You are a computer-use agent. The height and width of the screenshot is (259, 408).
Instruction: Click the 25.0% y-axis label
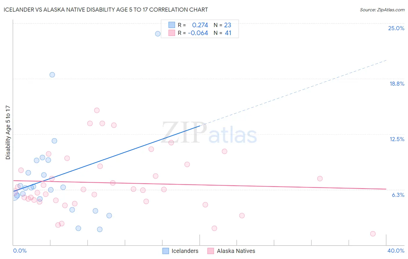coord(396,28)
